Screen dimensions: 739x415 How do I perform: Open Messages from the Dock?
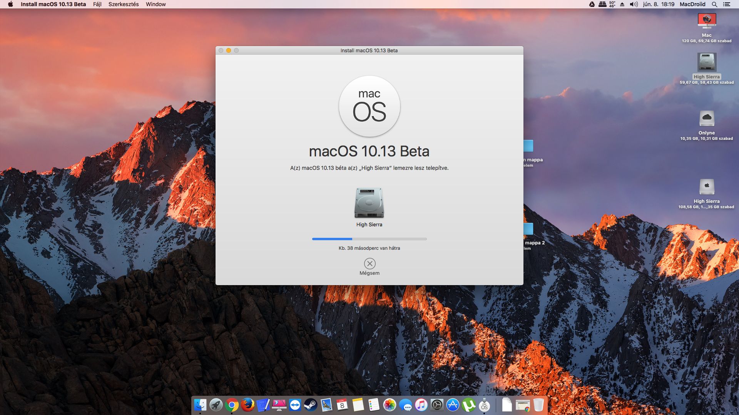pos(405,405)
